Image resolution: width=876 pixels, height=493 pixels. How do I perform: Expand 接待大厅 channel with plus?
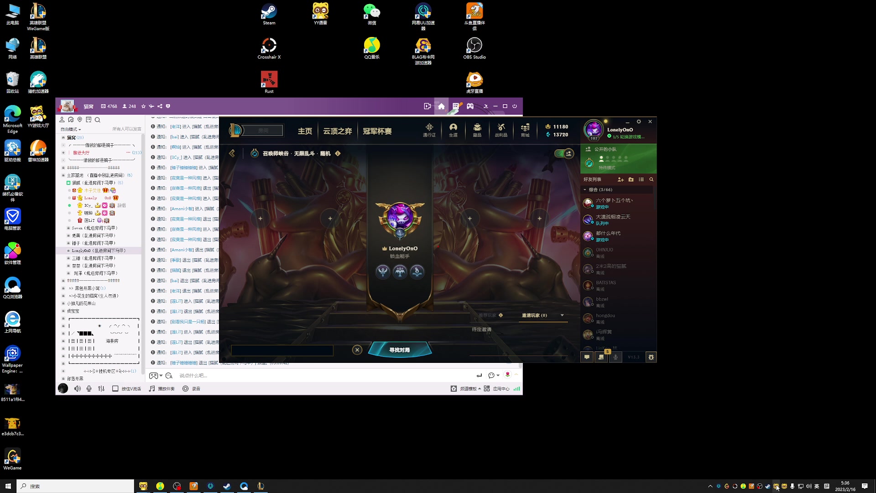[63, 152]
